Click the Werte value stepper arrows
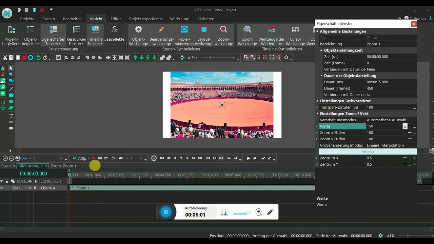434x244 pixels. pyautogui.click(x=405, y=126)
